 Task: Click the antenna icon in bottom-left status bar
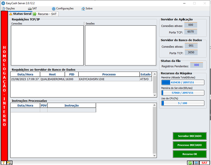pyautogui.click(x=4, y=163)
